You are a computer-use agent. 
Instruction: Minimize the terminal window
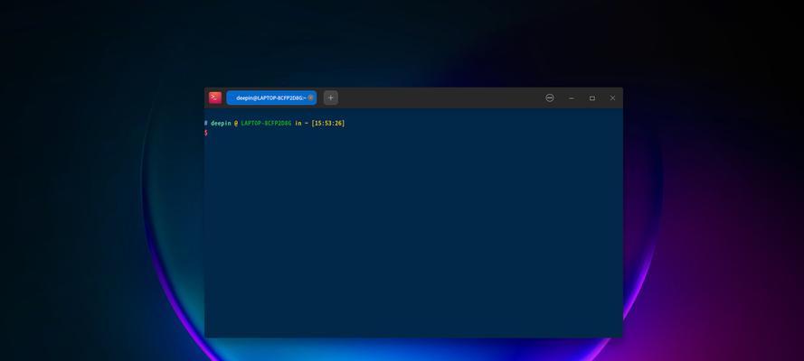(x=572, y=98)
